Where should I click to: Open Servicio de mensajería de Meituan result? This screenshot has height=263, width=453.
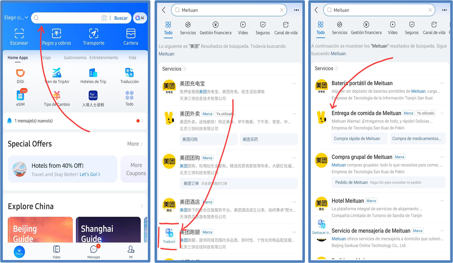point(380,238)
